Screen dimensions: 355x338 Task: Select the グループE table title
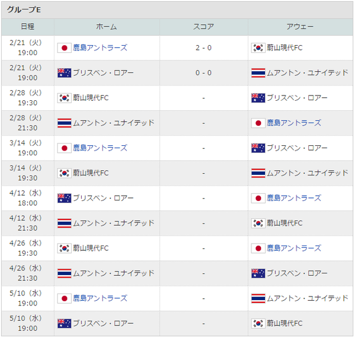pyautogui.click(x=24, y=9)
